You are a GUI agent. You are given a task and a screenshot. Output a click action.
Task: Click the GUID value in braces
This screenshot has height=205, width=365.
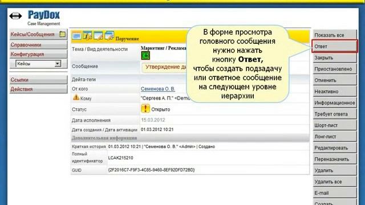click(x=151, y=170)
